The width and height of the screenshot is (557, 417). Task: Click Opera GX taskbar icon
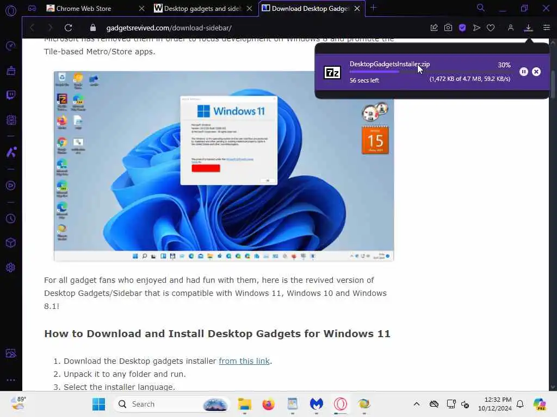click(x=341, y=404)
